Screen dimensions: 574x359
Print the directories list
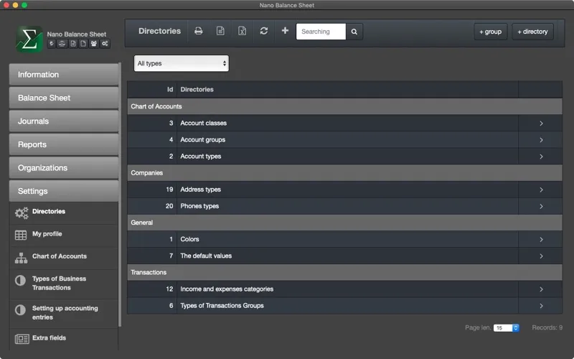tap(199, 31)
